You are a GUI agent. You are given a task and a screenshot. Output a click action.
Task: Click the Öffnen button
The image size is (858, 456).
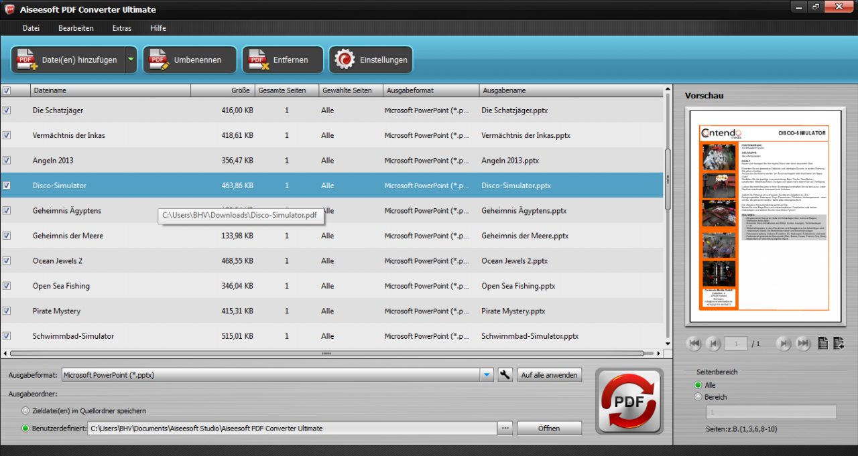549,428
